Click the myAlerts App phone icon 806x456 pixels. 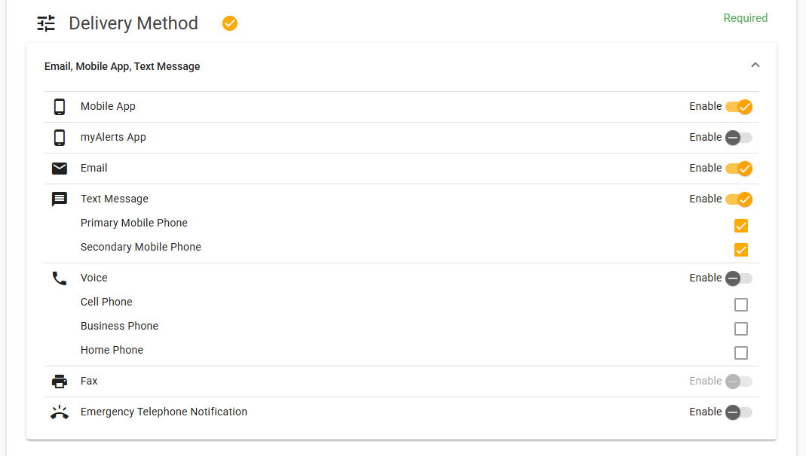[60, 138]
